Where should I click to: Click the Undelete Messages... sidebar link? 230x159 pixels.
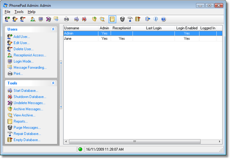click(29, 103)
